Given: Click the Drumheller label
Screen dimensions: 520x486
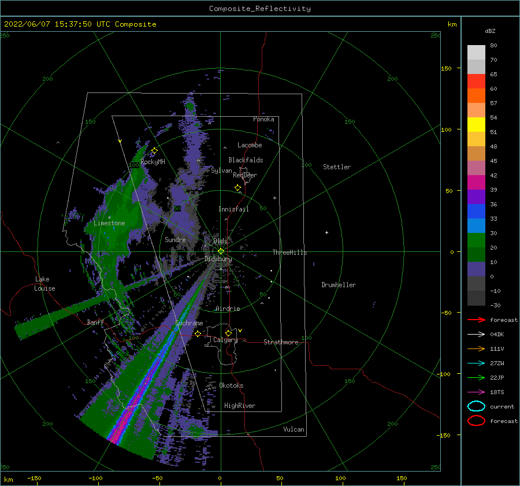Looking at the screenshot, I should pyautogui.click(x=339, y=285).
